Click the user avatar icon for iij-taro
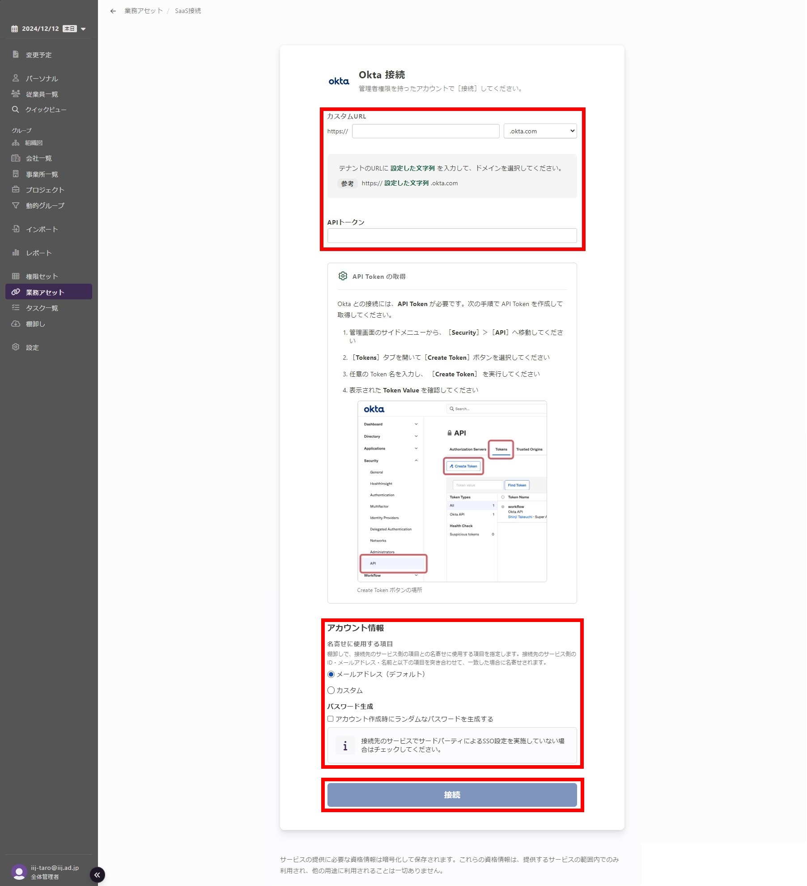807x886 pixels. [x=19, y=872]
